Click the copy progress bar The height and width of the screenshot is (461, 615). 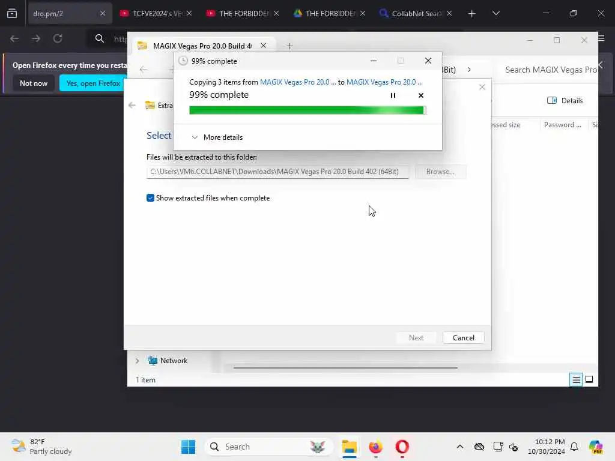307,110
